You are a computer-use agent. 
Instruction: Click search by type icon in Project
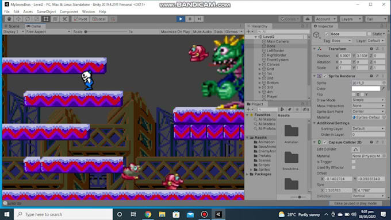click(x=282, y=109)
